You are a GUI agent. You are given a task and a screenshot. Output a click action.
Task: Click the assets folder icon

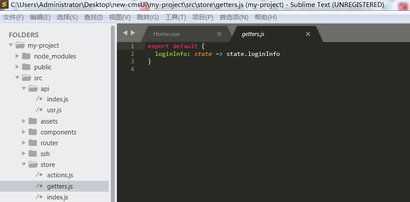click(x=32, y=121)
